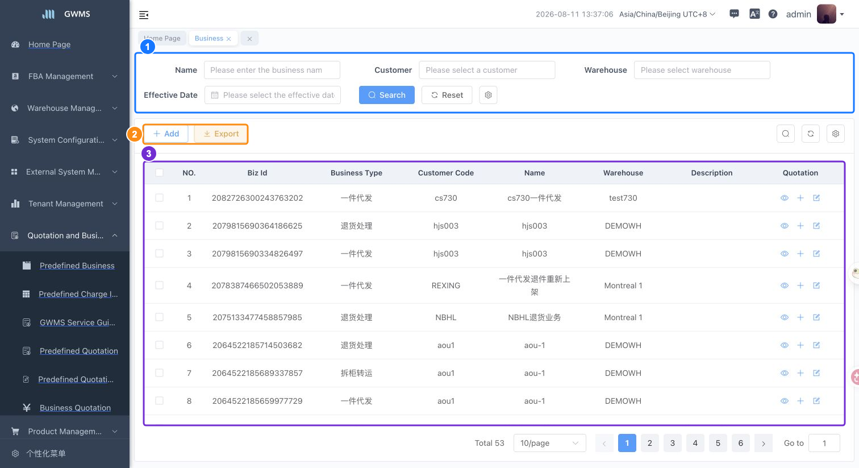Open the messages chat icon in header
The width and height of the screenshot is (859, 468).
[x=734, y=14]
